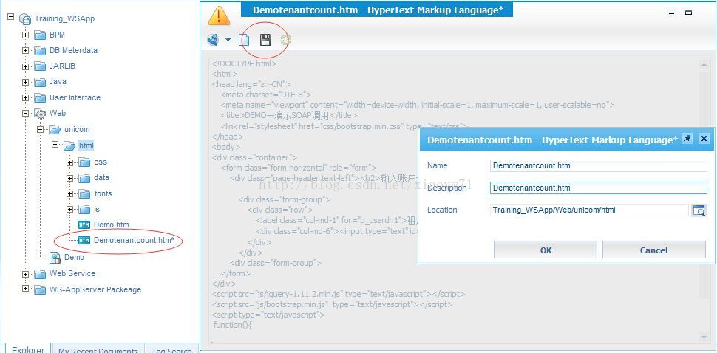717x353 pixels.
Task: Browse location with the magnifier folder icon
Action: [699, 210]
